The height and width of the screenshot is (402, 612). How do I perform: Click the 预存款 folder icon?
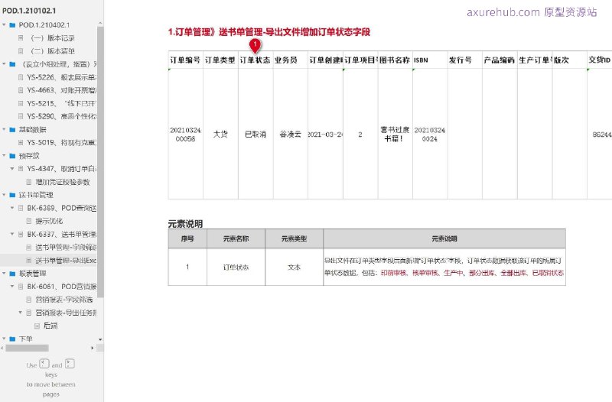pos(12,156)
